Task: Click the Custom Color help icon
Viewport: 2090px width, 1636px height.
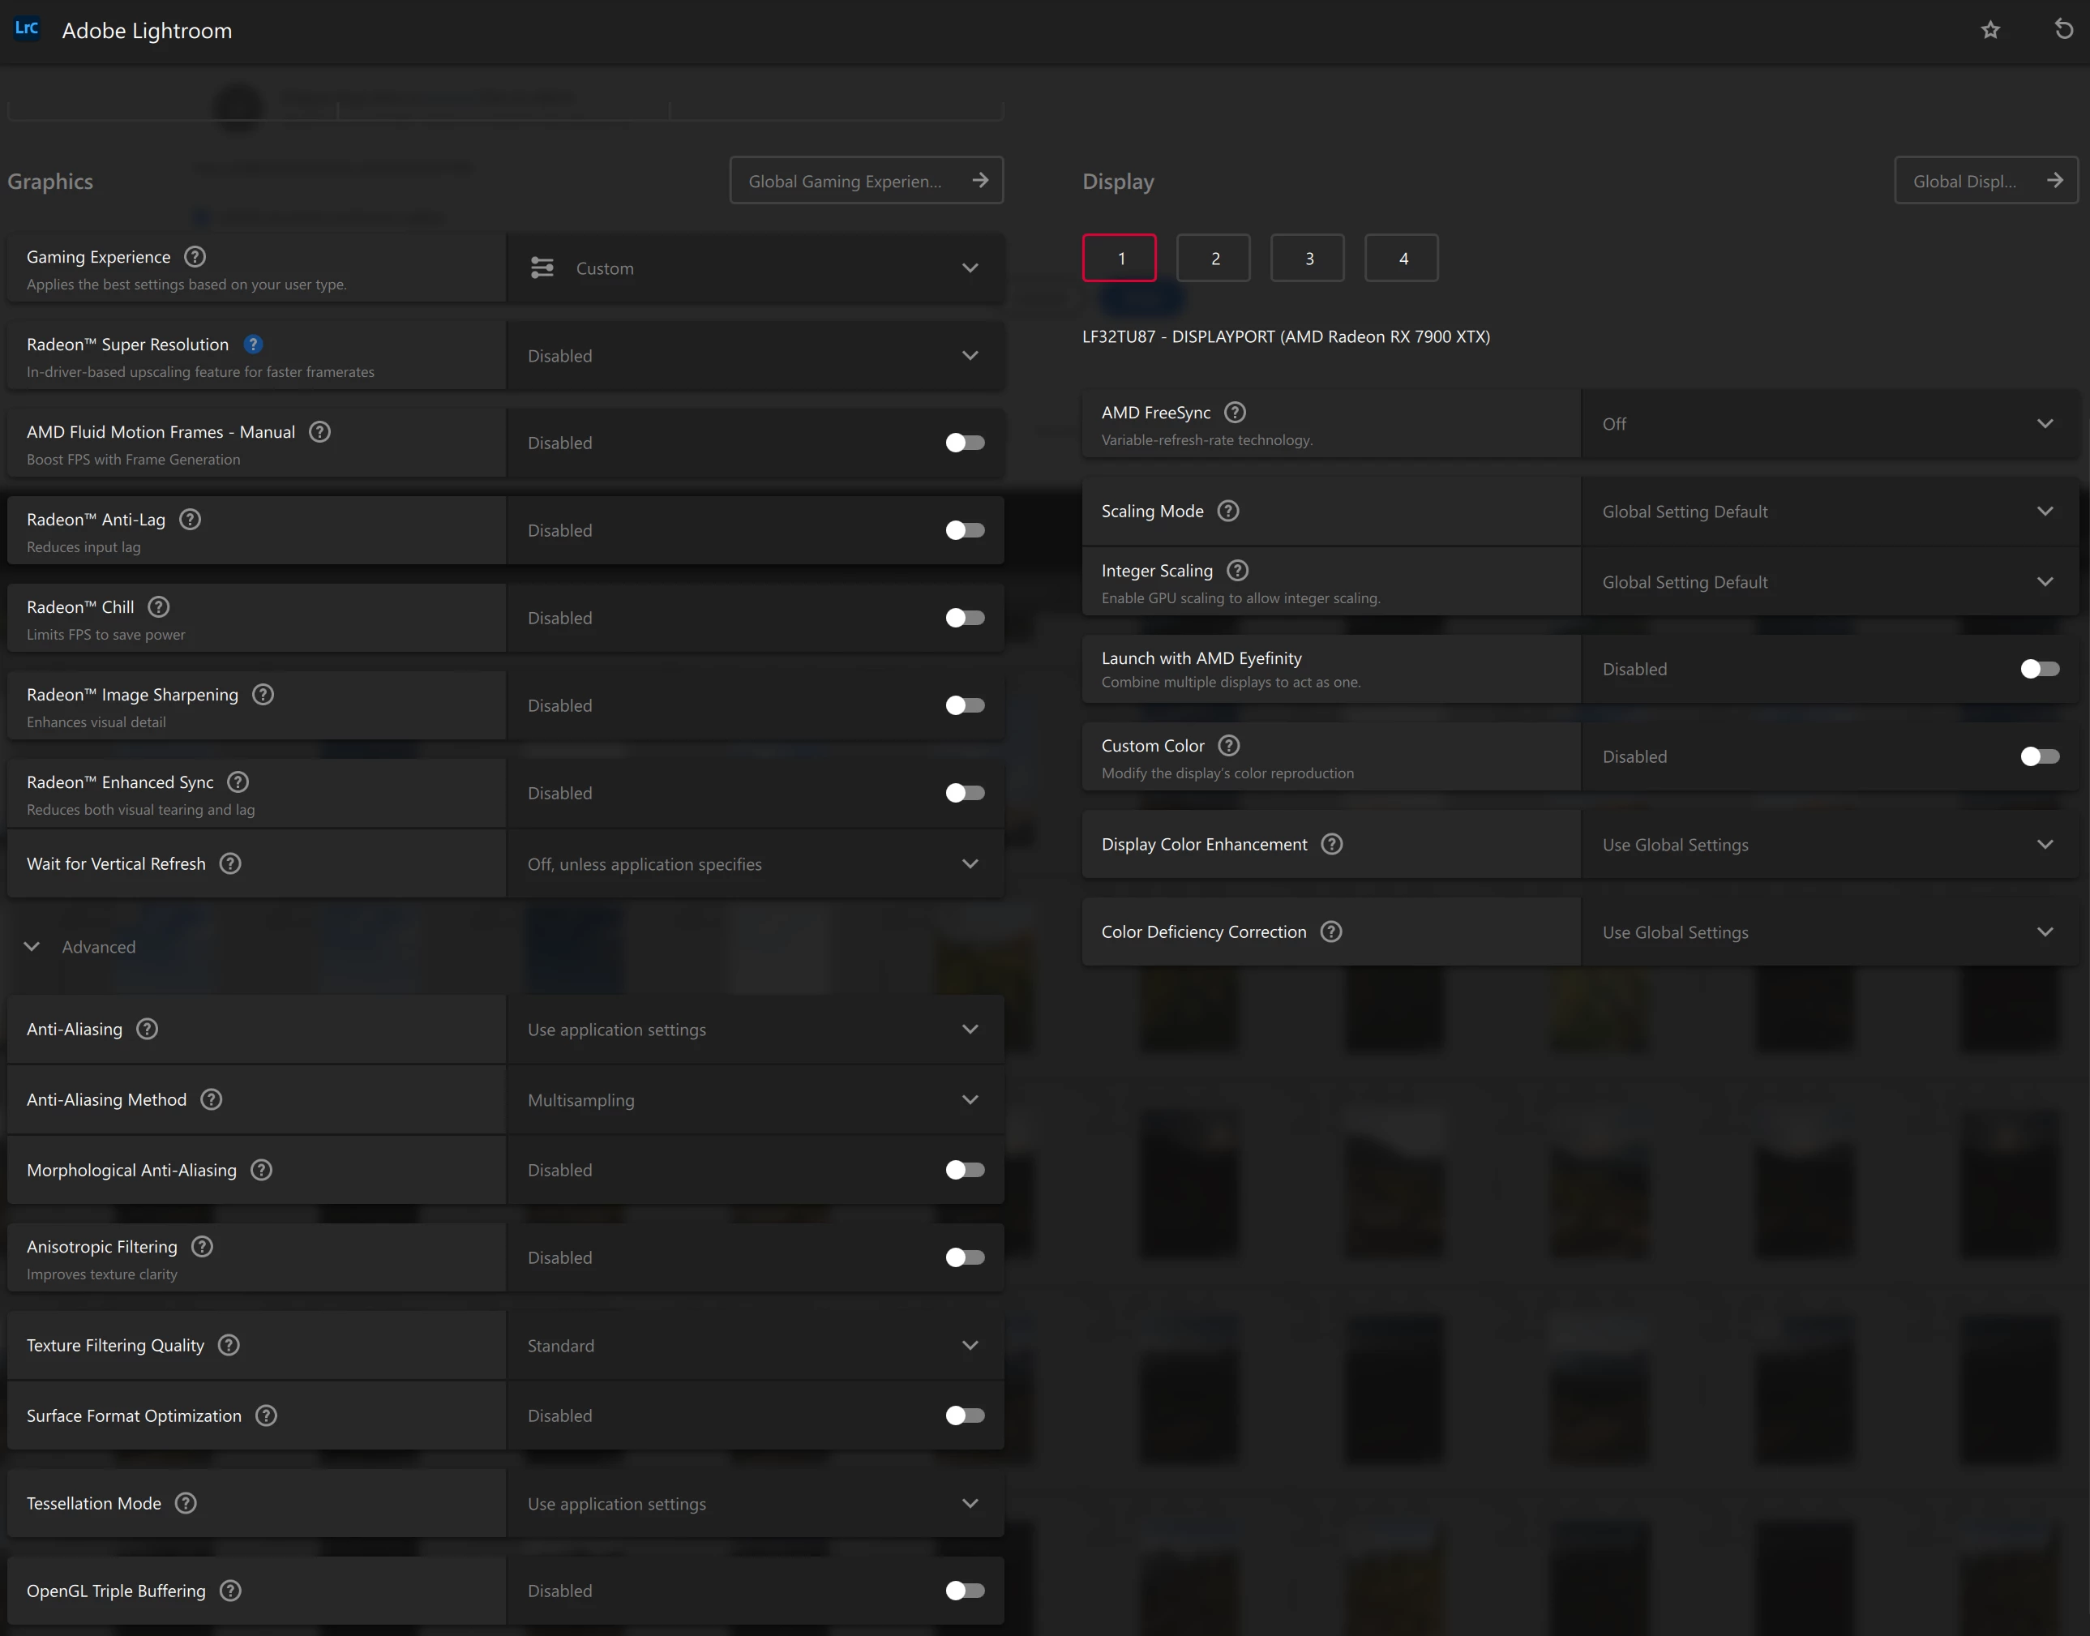Action: coord(1229,746)
